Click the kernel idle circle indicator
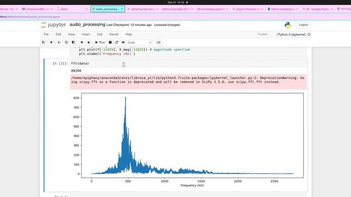 309,34
